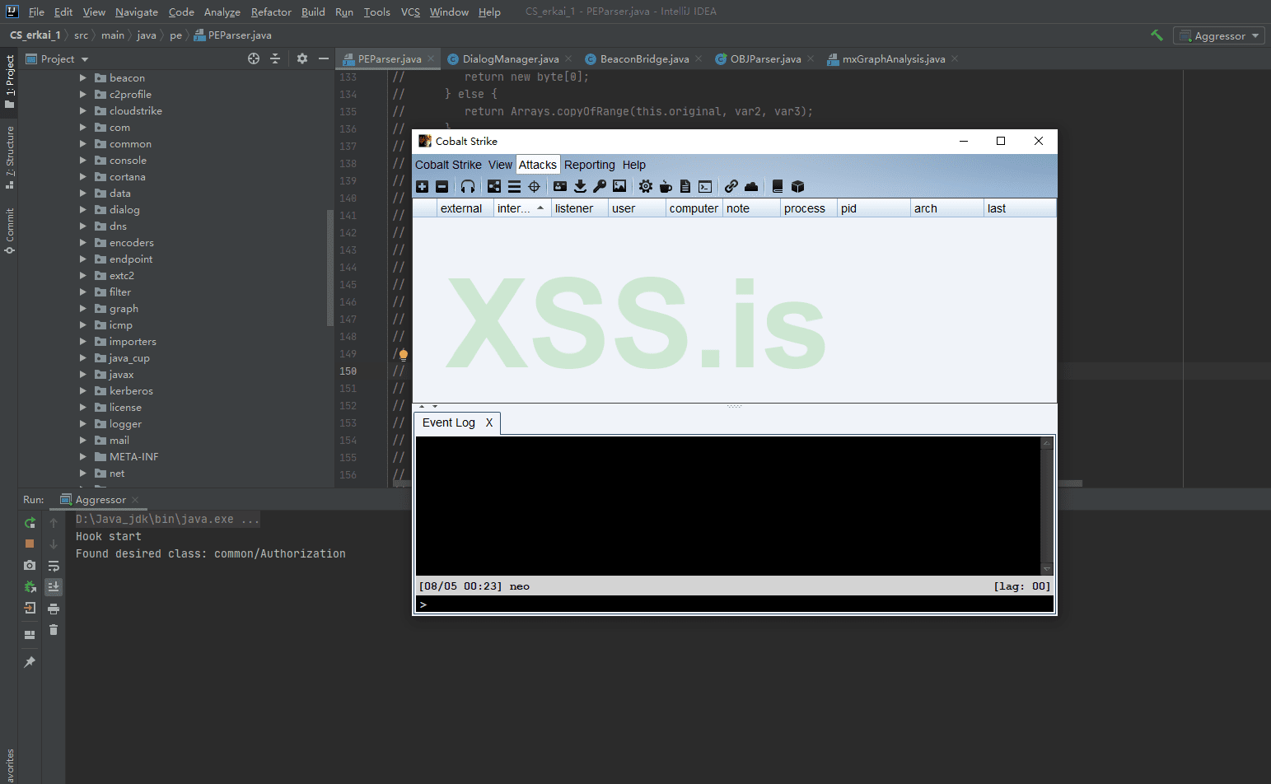Open keystrokes via the key icon
This screenshot has width=1271, height=784.
pyautogui.click(x=600, y=187)
